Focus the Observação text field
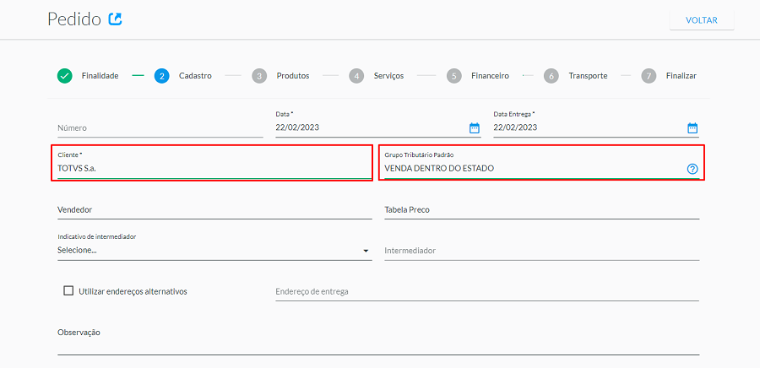Screen dimensions: 760x368 coord(378,341)
